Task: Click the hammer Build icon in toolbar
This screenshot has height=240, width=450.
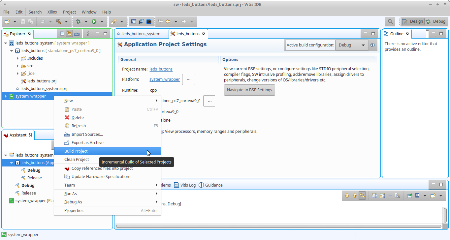Action: pos(58,21)
